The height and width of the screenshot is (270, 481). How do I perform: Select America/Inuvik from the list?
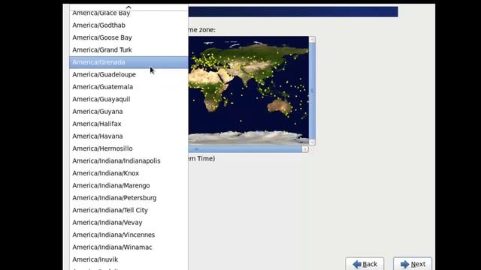tap(129, 259)
